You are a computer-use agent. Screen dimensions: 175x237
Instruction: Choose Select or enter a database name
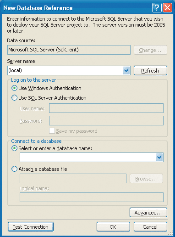coord(14,148)
